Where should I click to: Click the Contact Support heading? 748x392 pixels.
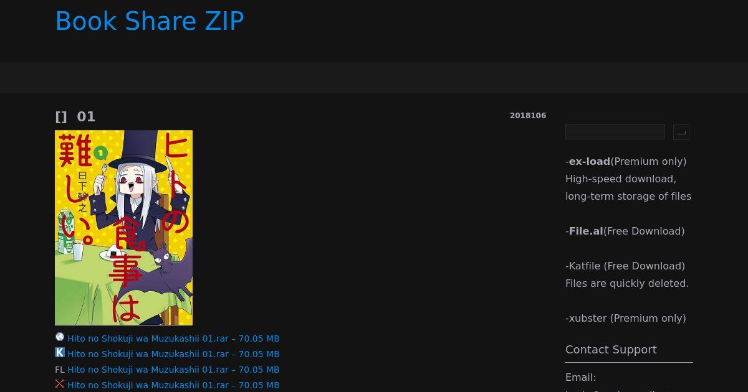pyautogui.click(x=611, y=350)
